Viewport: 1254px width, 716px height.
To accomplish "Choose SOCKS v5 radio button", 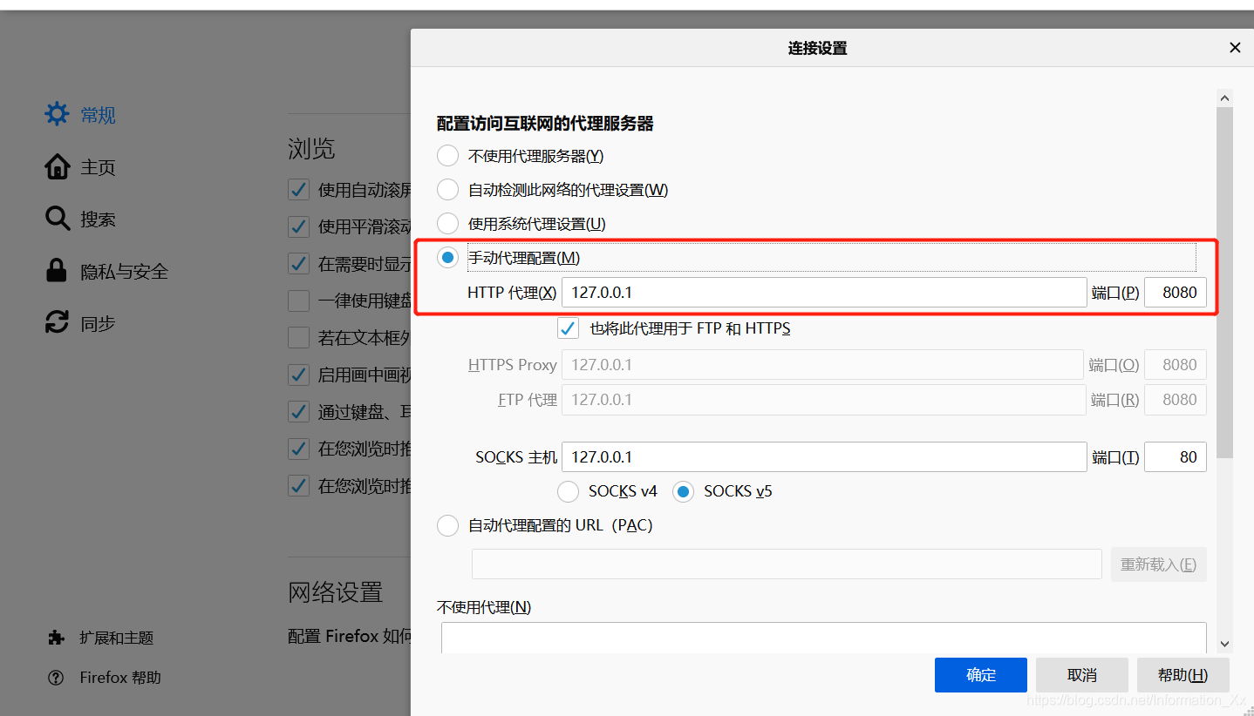I will point(683,491).
